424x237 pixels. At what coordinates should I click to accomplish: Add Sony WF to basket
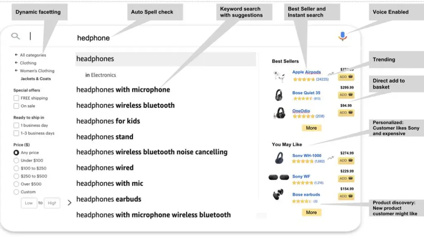[x=346, y=178]
